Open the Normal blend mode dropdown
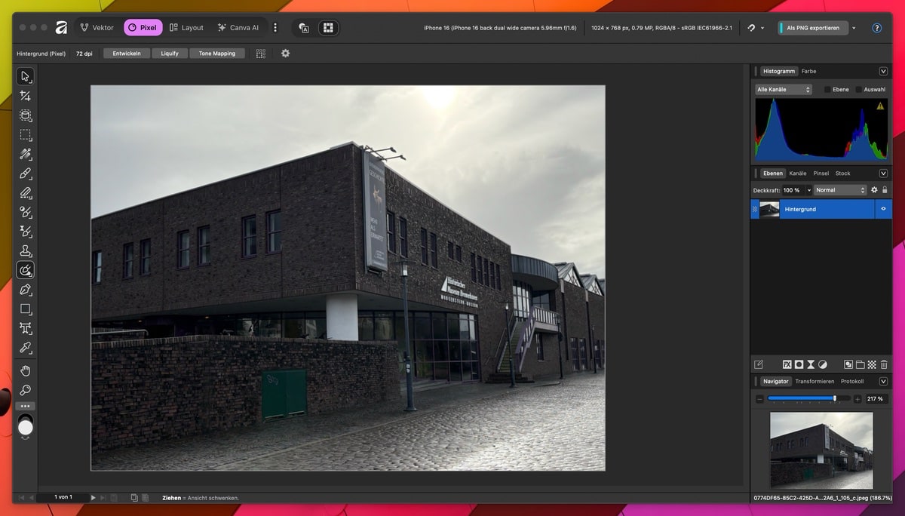The image size is (905, 516). click(840, 190)
